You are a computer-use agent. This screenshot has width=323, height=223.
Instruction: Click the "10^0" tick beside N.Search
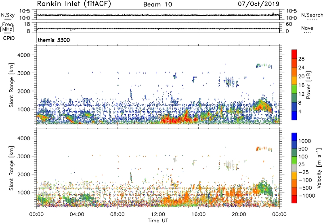pyautogui.click(x=292, y=18)
